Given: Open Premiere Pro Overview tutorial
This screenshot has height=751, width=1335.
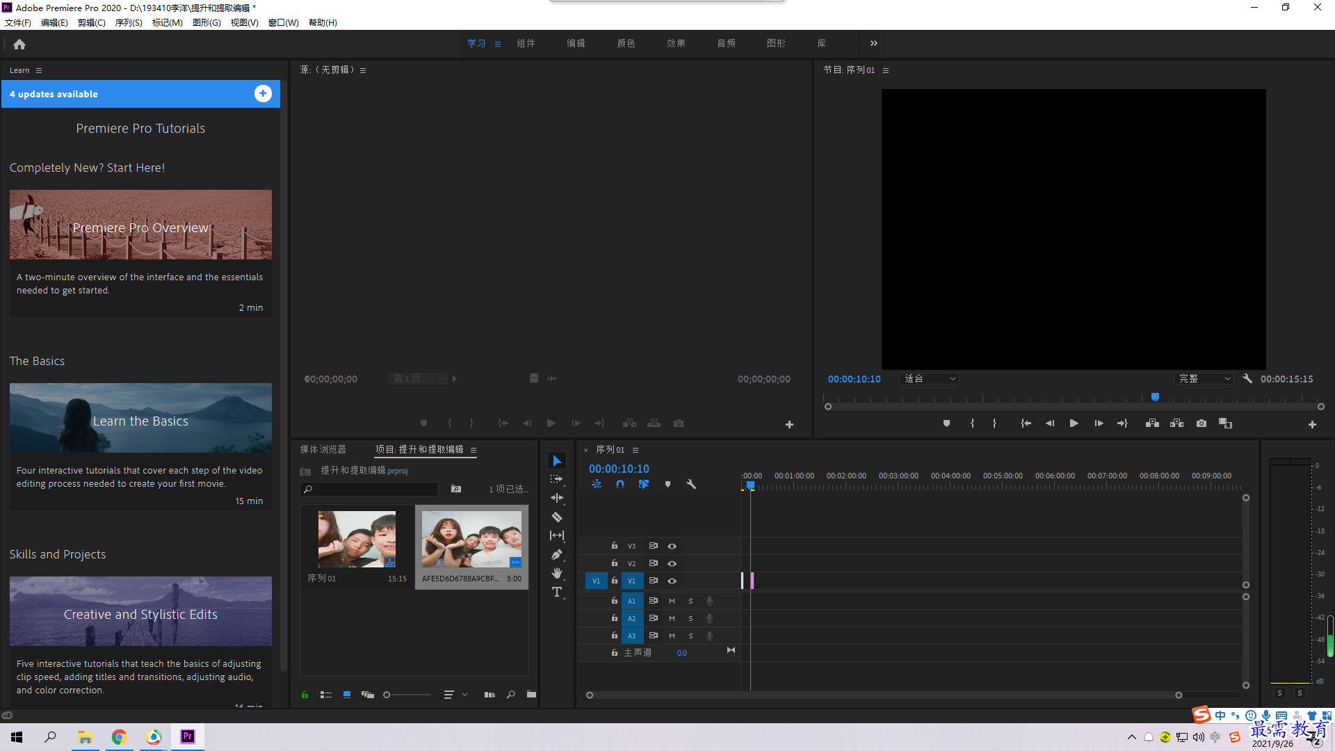Looking at the screenshot, I should pyautogui.click(x=140, y=225).
